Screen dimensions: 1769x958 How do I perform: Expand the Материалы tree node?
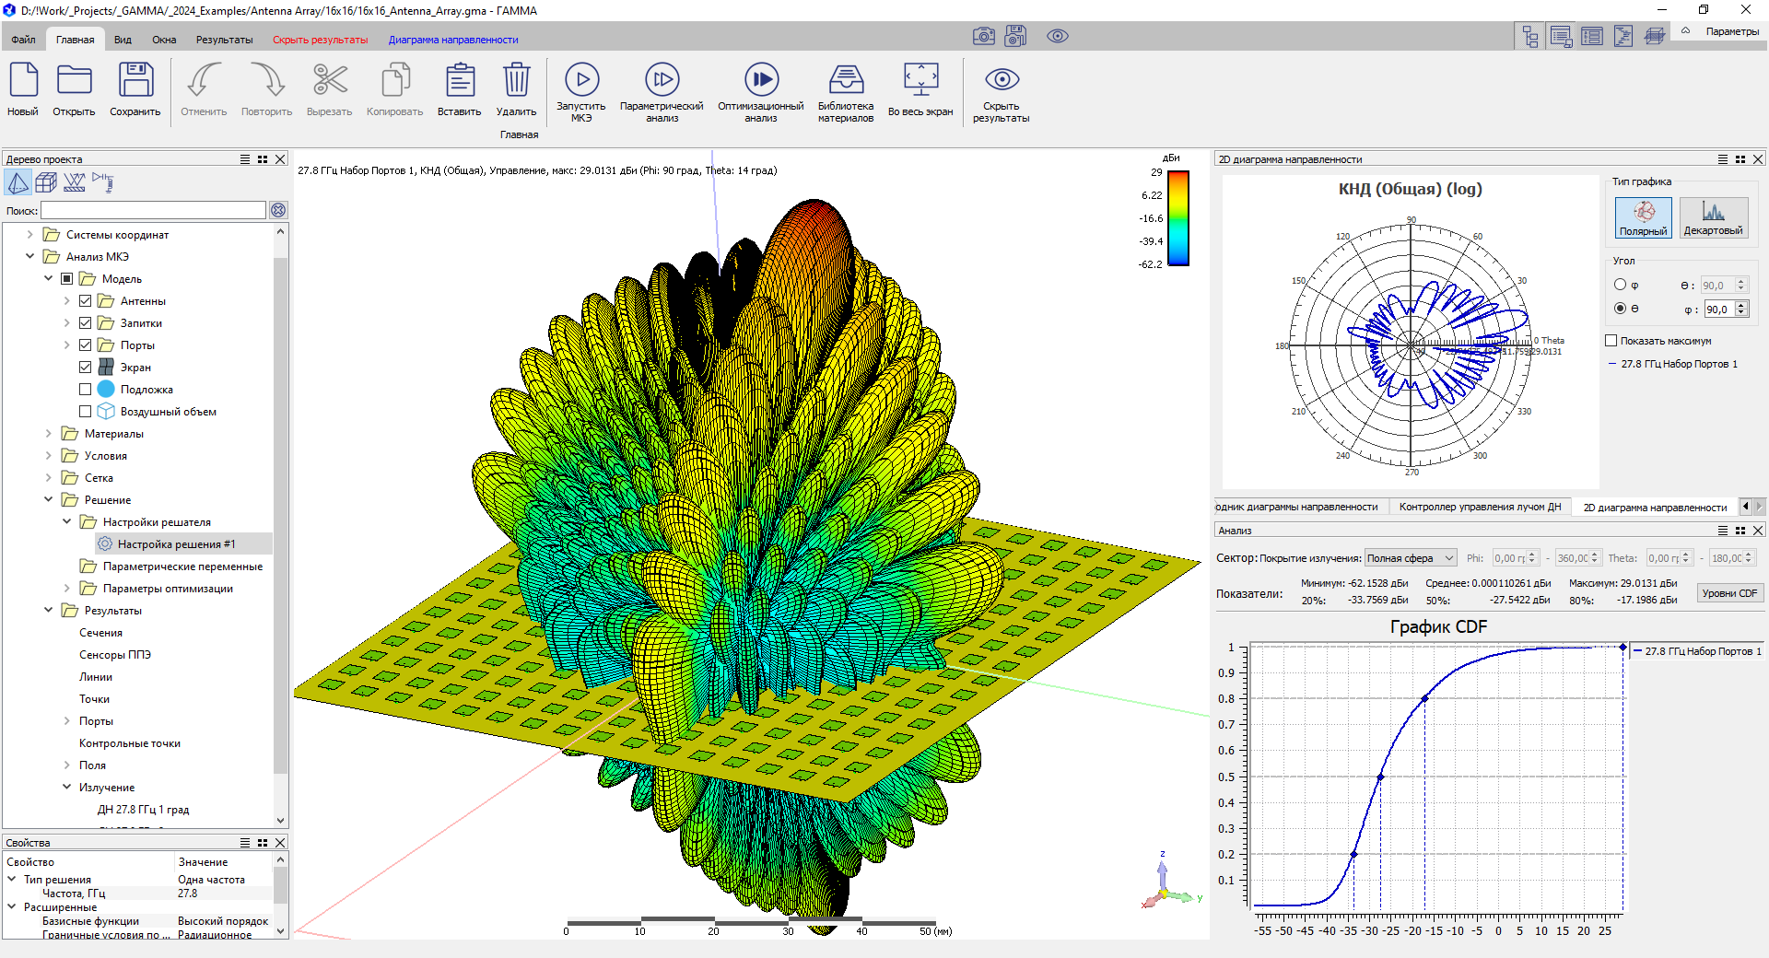pyautogui.click(x=49, y=434)
